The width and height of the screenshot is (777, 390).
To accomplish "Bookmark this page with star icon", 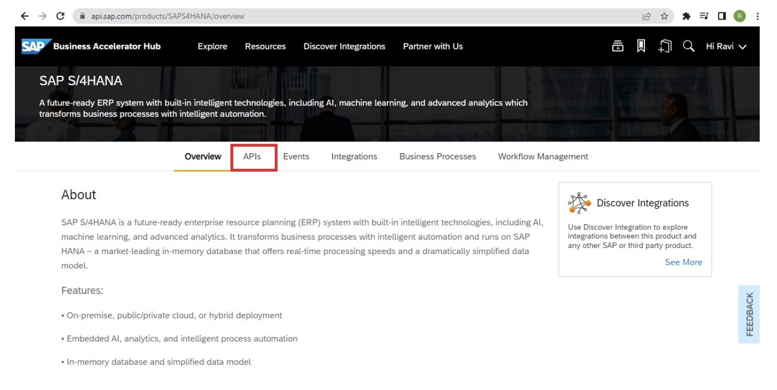I will click(x=664, y=17).
